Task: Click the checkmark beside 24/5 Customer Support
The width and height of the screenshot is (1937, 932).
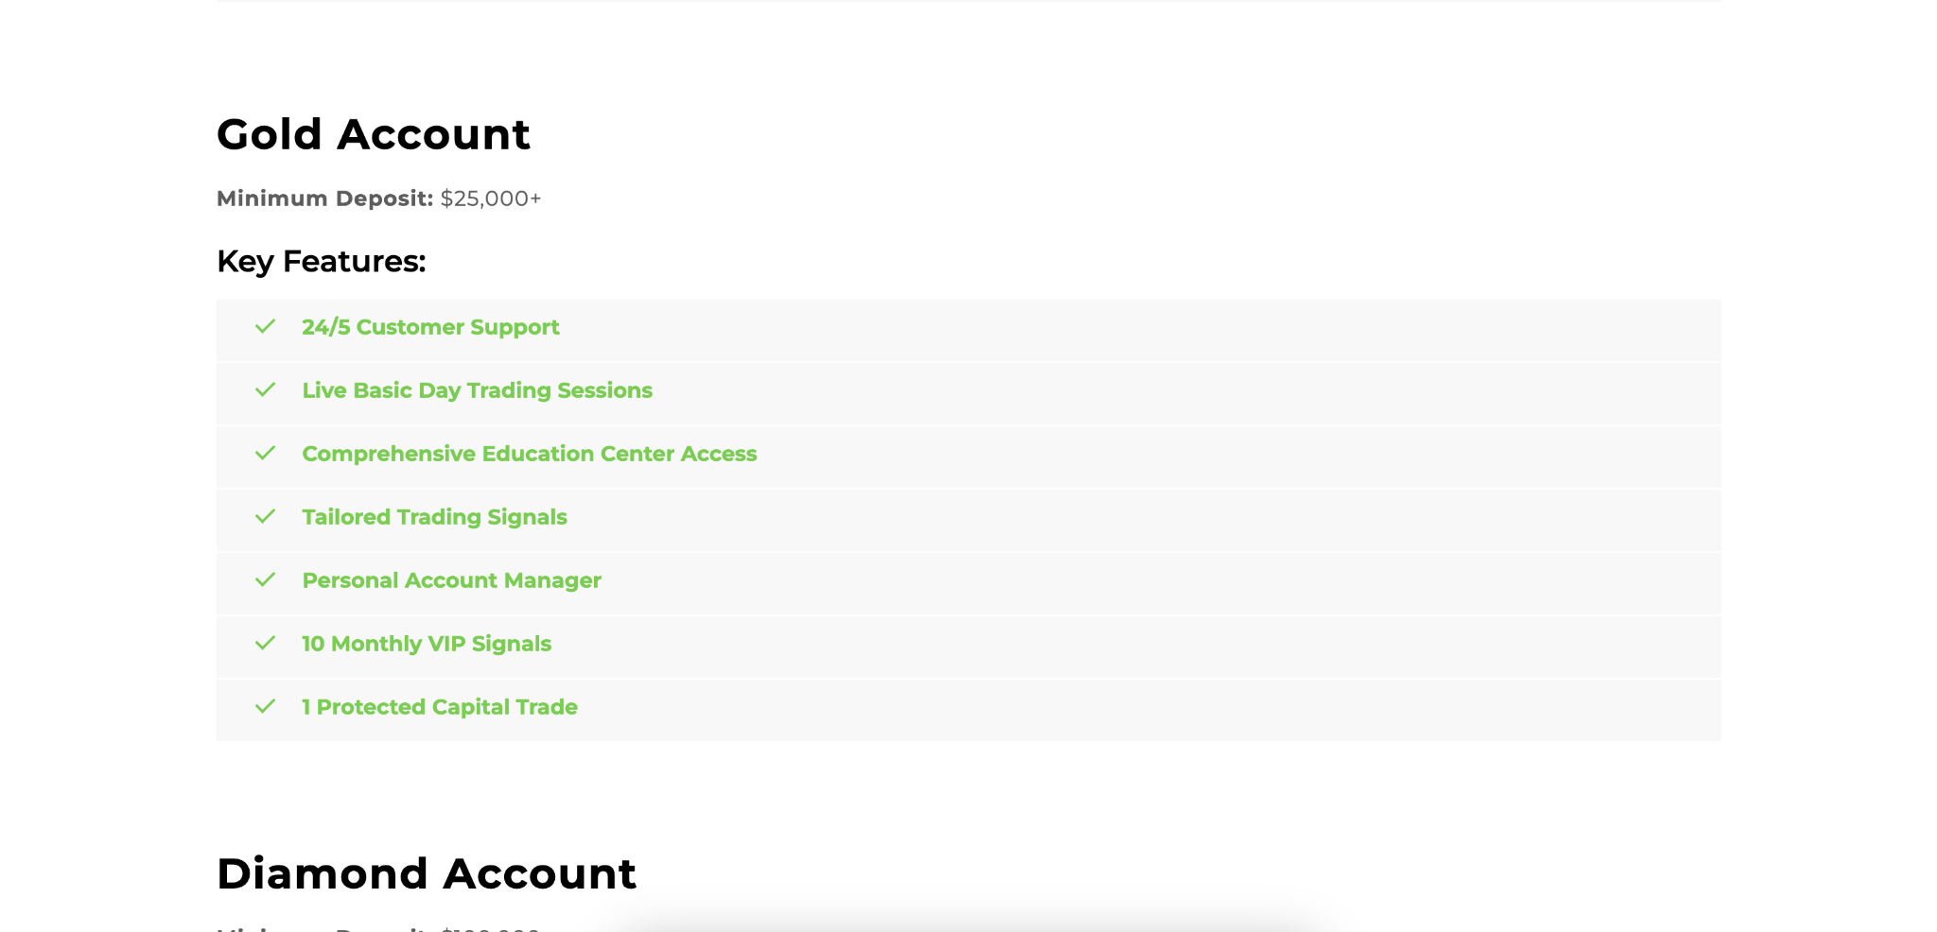Action: 265,327
